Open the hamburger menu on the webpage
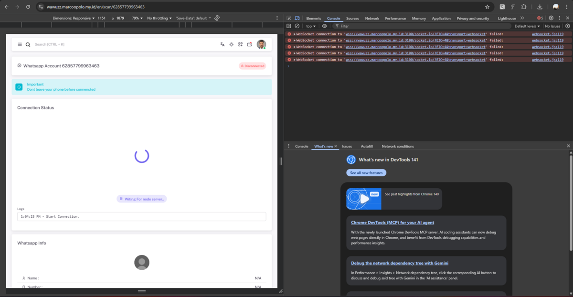 [x=20, y=44]
